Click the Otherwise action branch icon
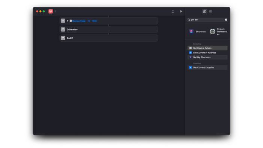The width and height of the screenshot is (263, 148). (x=63, y=29)
